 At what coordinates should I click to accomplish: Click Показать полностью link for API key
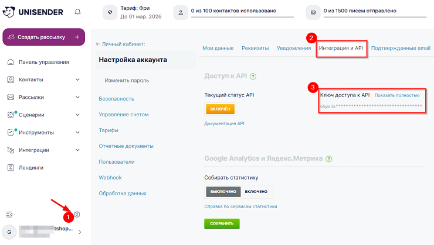397,95
